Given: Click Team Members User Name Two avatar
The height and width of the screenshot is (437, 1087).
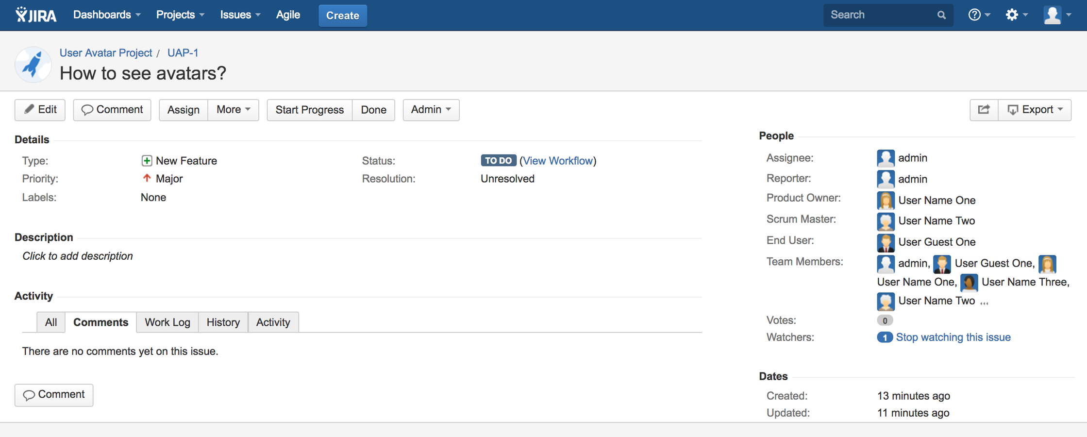Looking at the screenshot, I should [x=886, y=301].
